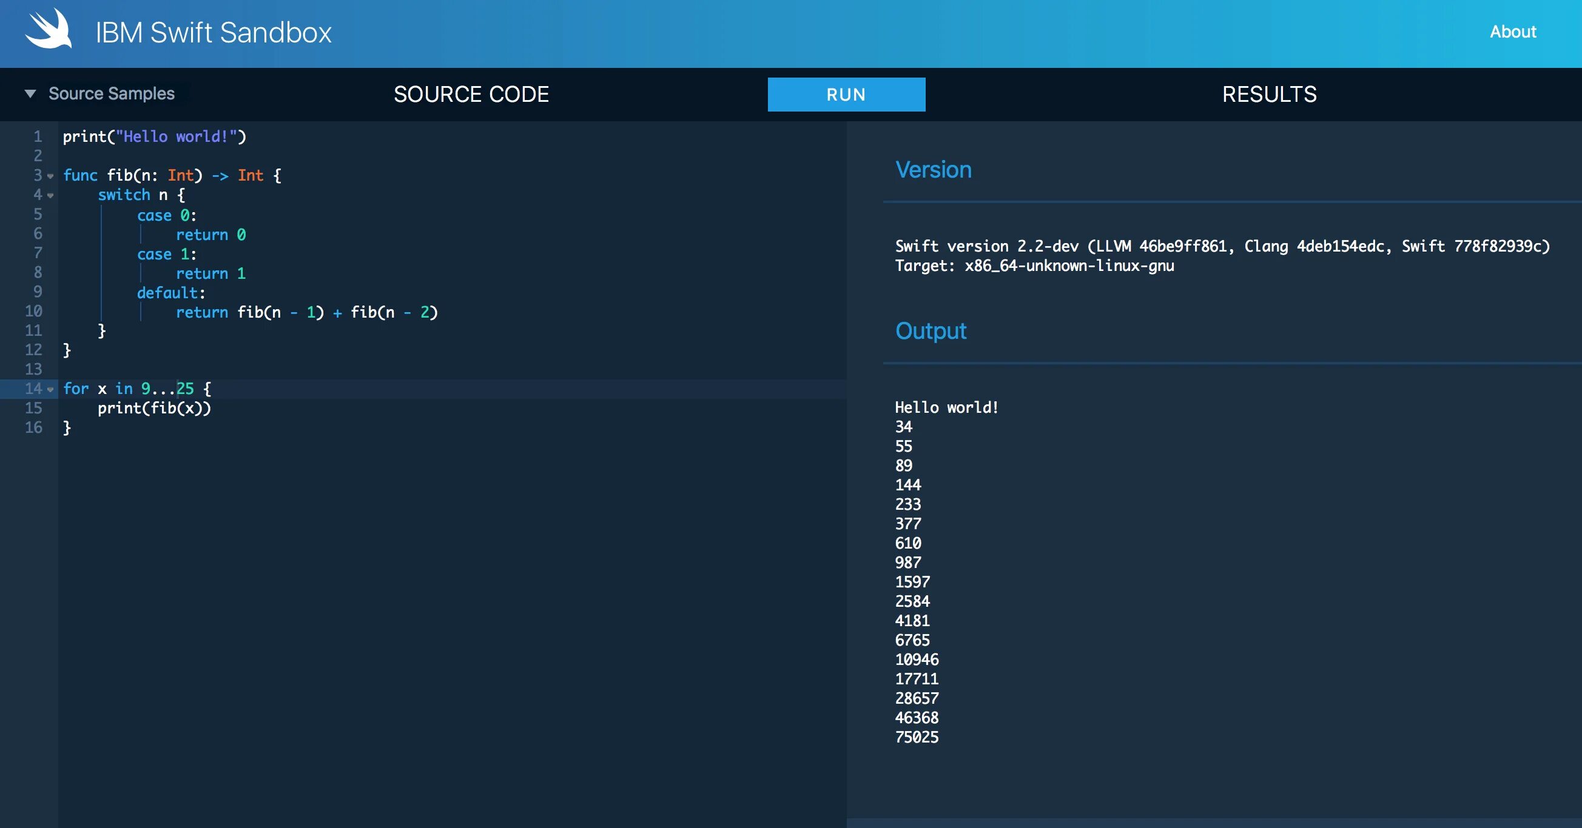Select the RESULTS tab
The width and height of the screenshot is (1582, 828).
pos(1269,94)
